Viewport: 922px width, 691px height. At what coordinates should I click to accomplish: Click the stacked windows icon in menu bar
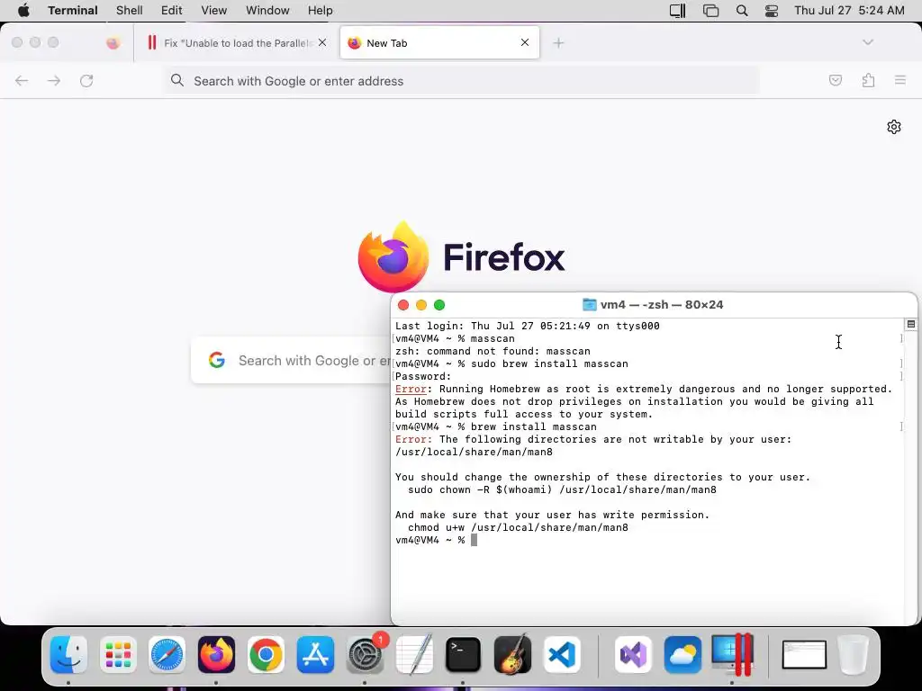(711, 10)
